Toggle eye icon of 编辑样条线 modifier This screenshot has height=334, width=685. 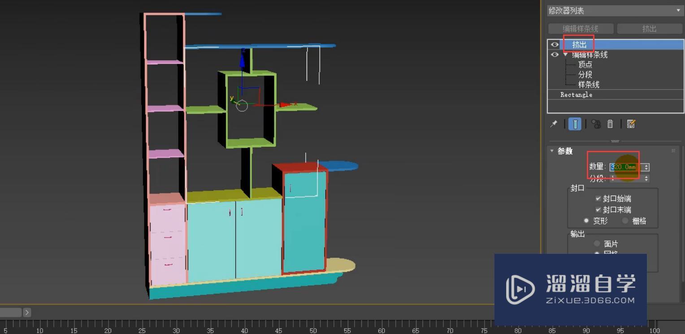click(555, 55)
